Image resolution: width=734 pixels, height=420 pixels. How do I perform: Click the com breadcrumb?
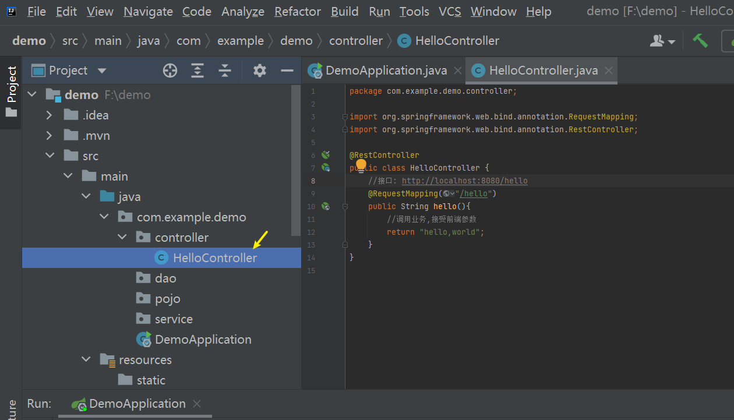coord(189,41)
